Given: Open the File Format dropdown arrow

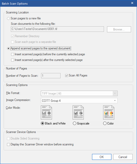Looking at the screenshot, I should (115, 93).
